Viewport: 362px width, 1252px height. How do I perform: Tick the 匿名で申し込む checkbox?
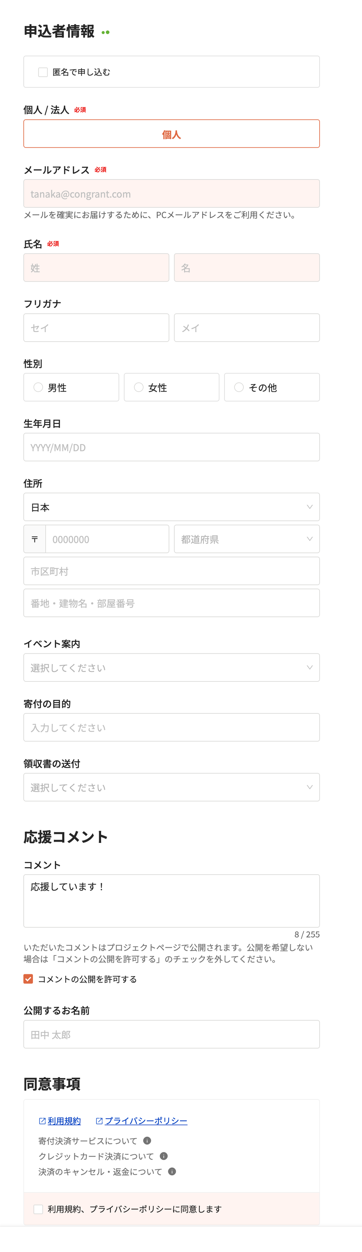point(43,72)
